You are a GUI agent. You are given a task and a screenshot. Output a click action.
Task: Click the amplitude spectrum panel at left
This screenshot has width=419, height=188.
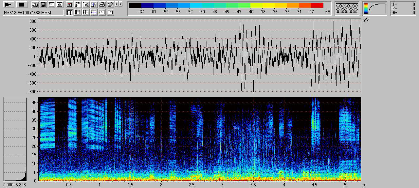15,139
